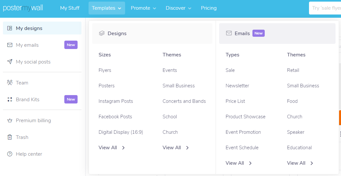Open the Discover dropdown
The width and height of the screenshot is (341, 176).
pos(178,8)
